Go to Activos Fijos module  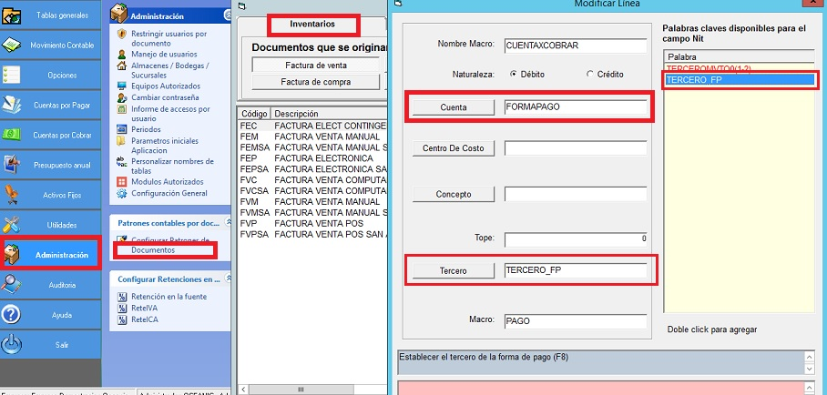(50, 195)
